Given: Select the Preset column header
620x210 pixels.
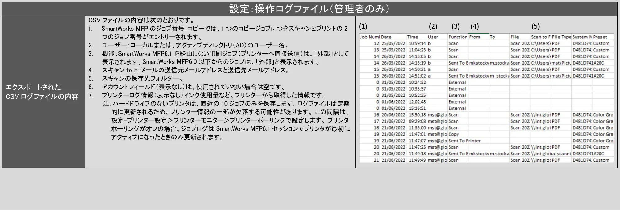Looking at the screenshot, I should coord(603,37).
